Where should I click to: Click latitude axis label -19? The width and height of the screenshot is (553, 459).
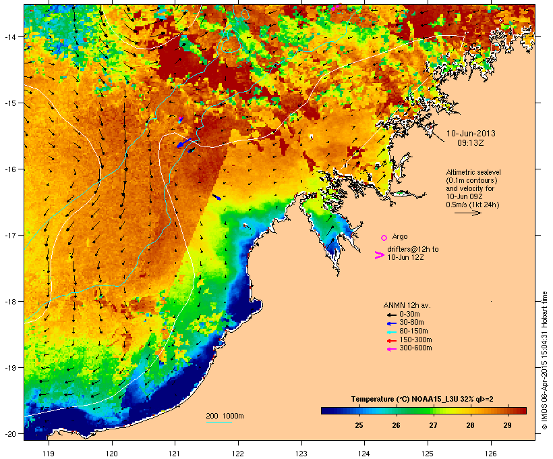pos(10,368)
